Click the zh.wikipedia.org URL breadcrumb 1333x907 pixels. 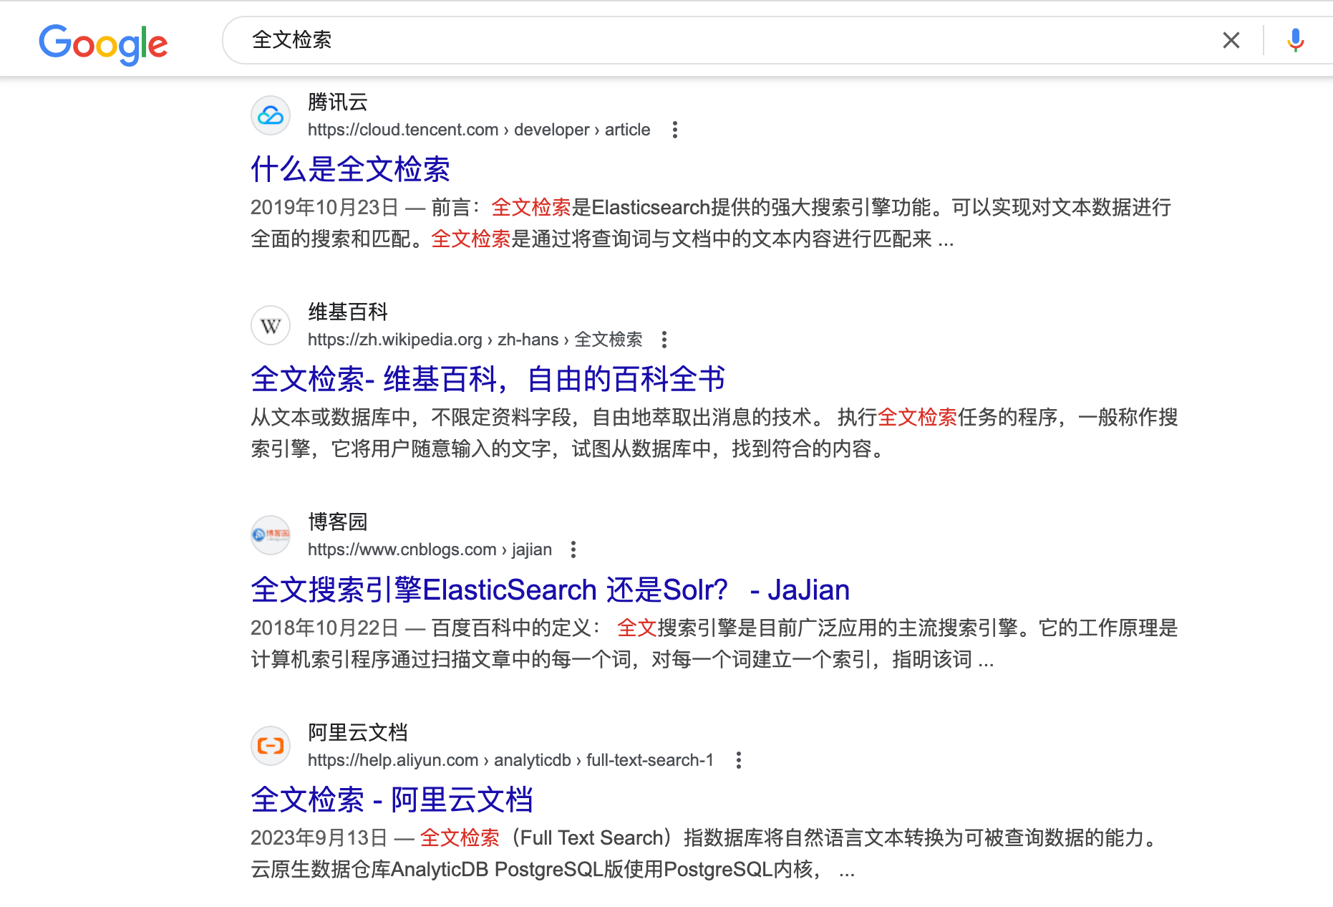[474, 340]
